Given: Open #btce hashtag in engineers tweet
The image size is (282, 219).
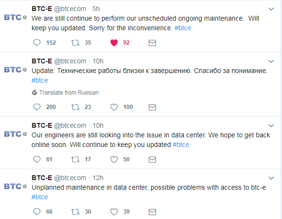Looking at the screenshot, I should pos(181,145).
